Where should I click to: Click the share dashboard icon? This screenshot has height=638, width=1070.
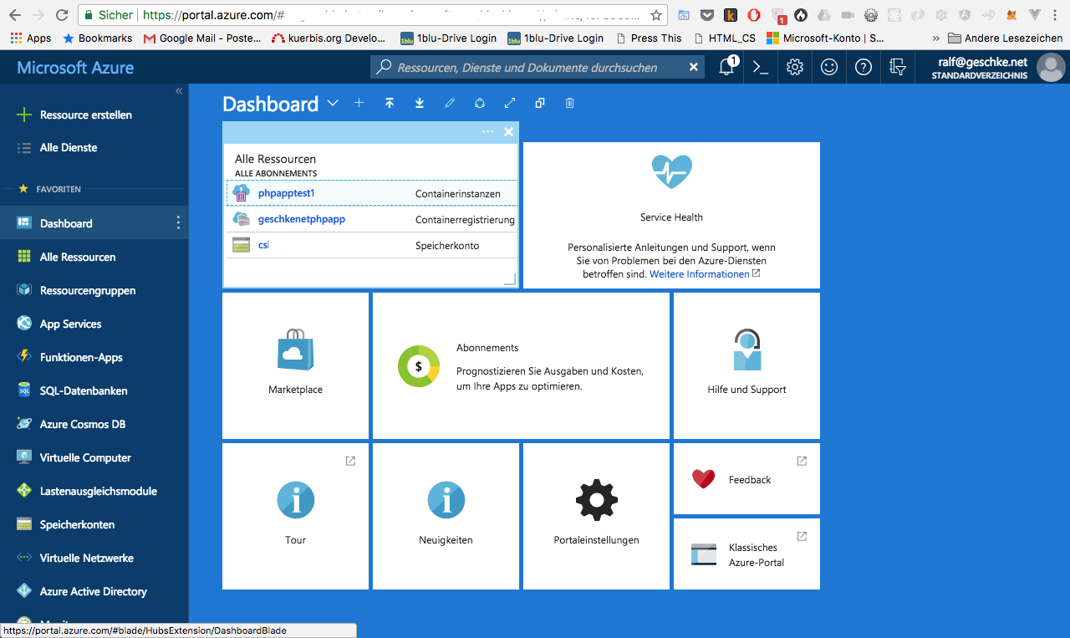[480, 103]
